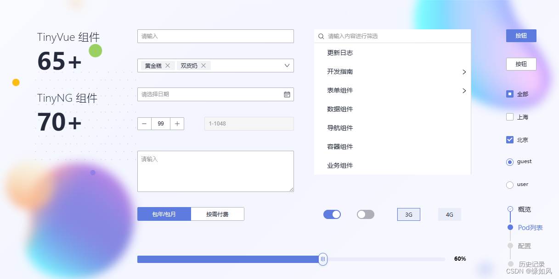Expand the 开发指南 menu item
Screen dimensions: 559x279
point(340,71)
